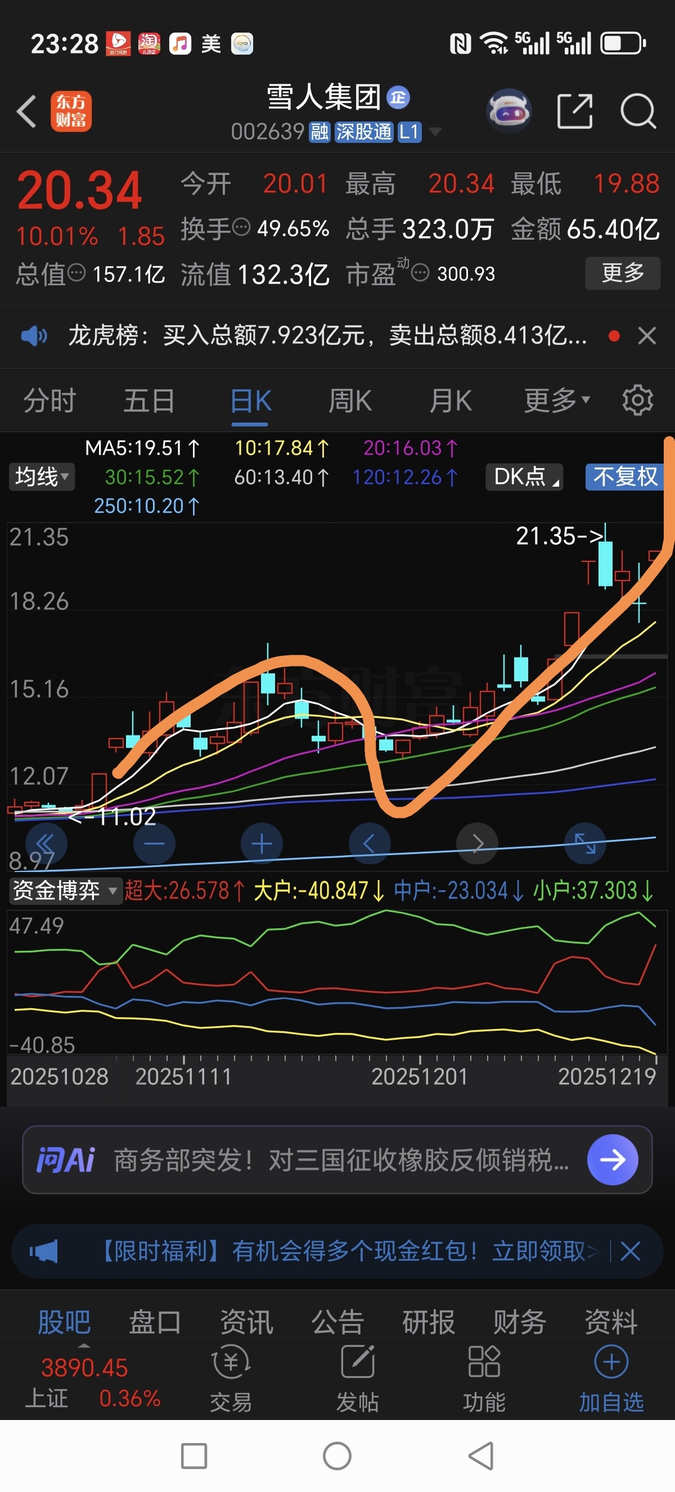Open 立即领取 red packet link

(544, 1251)
